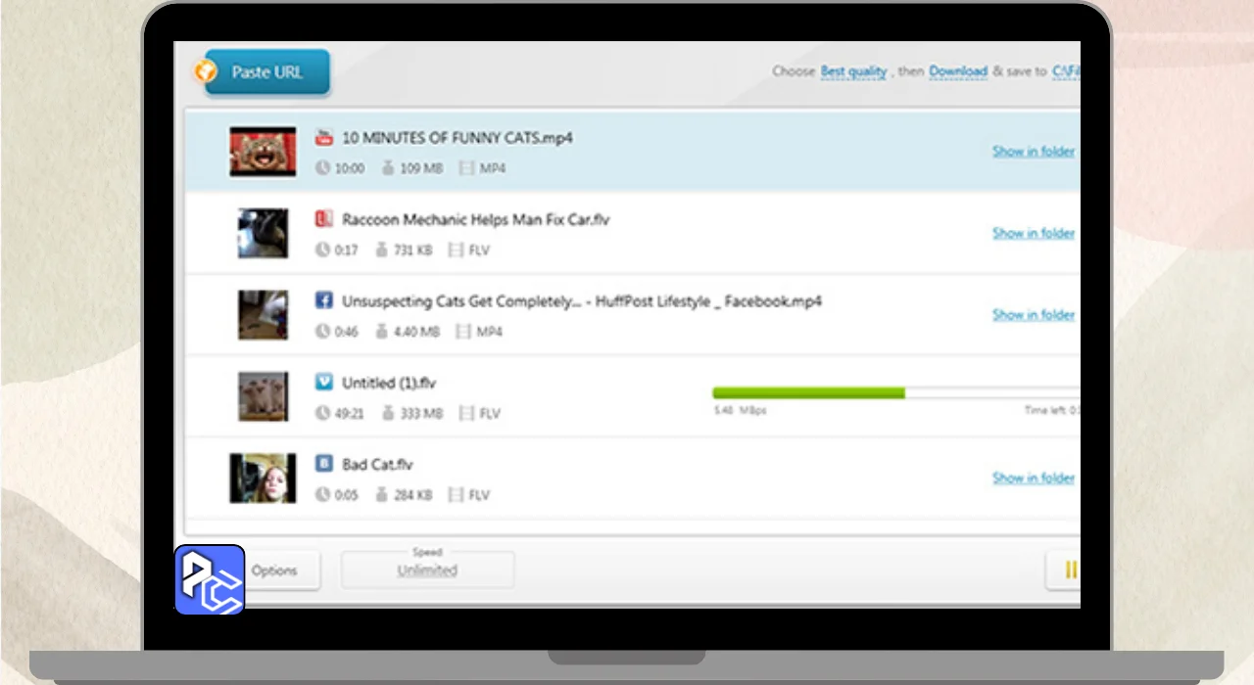This screenshot has width=1254, height=685.
Task: Click the source icon beside Raccoon Mechanic
Action: click(324, 219)
